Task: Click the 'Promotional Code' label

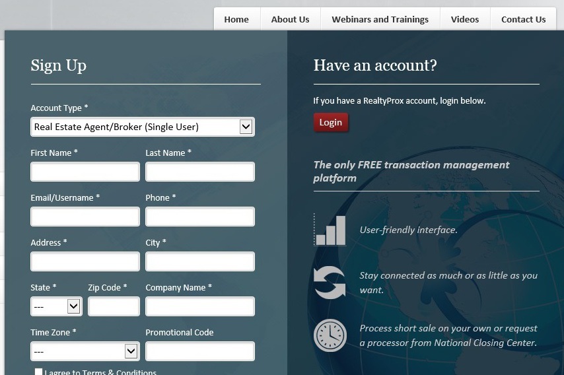Action: point(180,333)
